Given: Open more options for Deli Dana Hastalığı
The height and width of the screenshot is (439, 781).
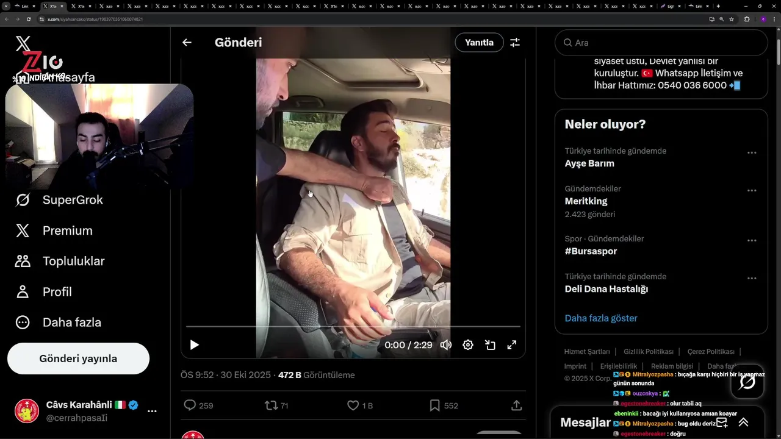Looking at the screenshot, I should point(752,279).
